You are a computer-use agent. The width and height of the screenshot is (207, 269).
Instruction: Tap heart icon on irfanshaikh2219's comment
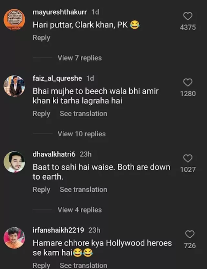tap(190, 234)
